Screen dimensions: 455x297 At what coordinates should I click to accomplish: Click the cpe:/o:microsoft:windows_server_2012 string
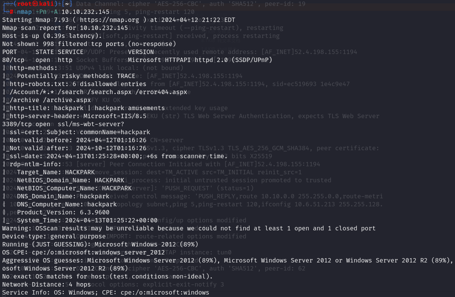(x=98, y=252)
